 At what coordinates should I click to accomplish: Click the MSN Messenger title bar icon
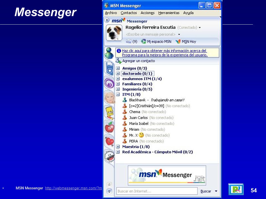pos(106,6)
